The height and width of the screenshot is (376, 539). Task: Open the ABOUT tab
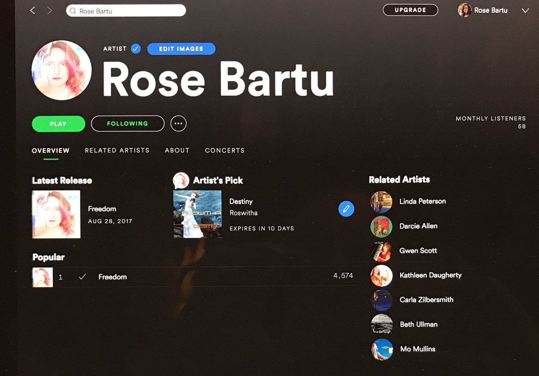point(177,151)
